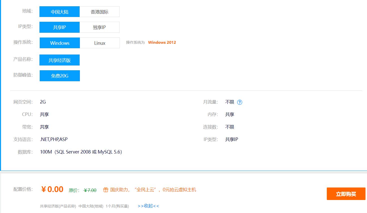Click the Windows 2012 operating system link
Screen dimensions: 367x213
(x=162, y=42)
